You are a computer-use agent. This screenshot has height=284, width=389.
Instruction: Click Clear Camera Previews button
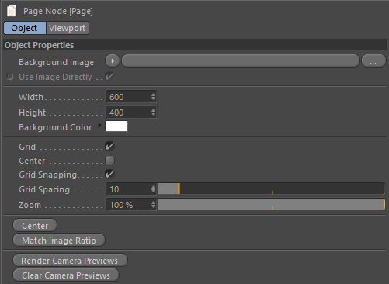click(66, 275)
